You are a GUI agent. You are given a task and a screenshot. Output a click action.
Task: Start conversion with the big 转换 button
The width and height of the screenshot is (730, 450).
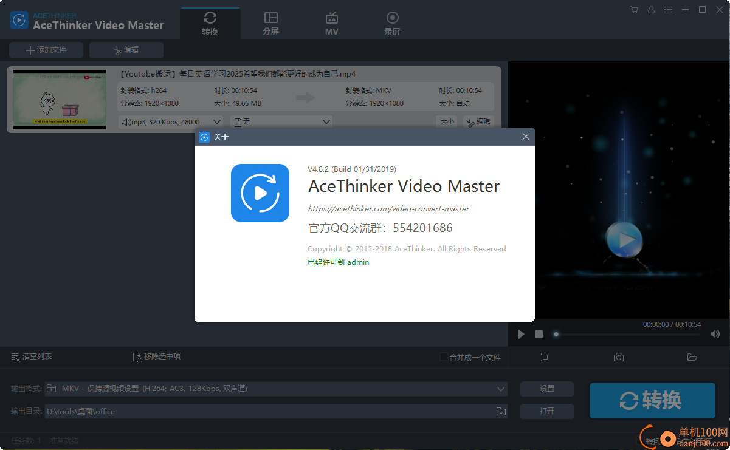652,400
